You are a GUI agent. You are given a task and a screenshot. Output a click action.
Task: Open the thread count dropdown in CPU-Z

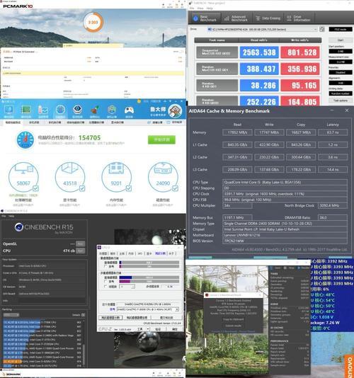tap(127, 287)
